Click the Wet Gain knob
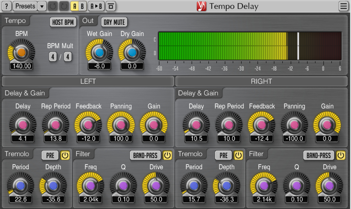This screenshot has width=351, height=209. click(100, 53)
